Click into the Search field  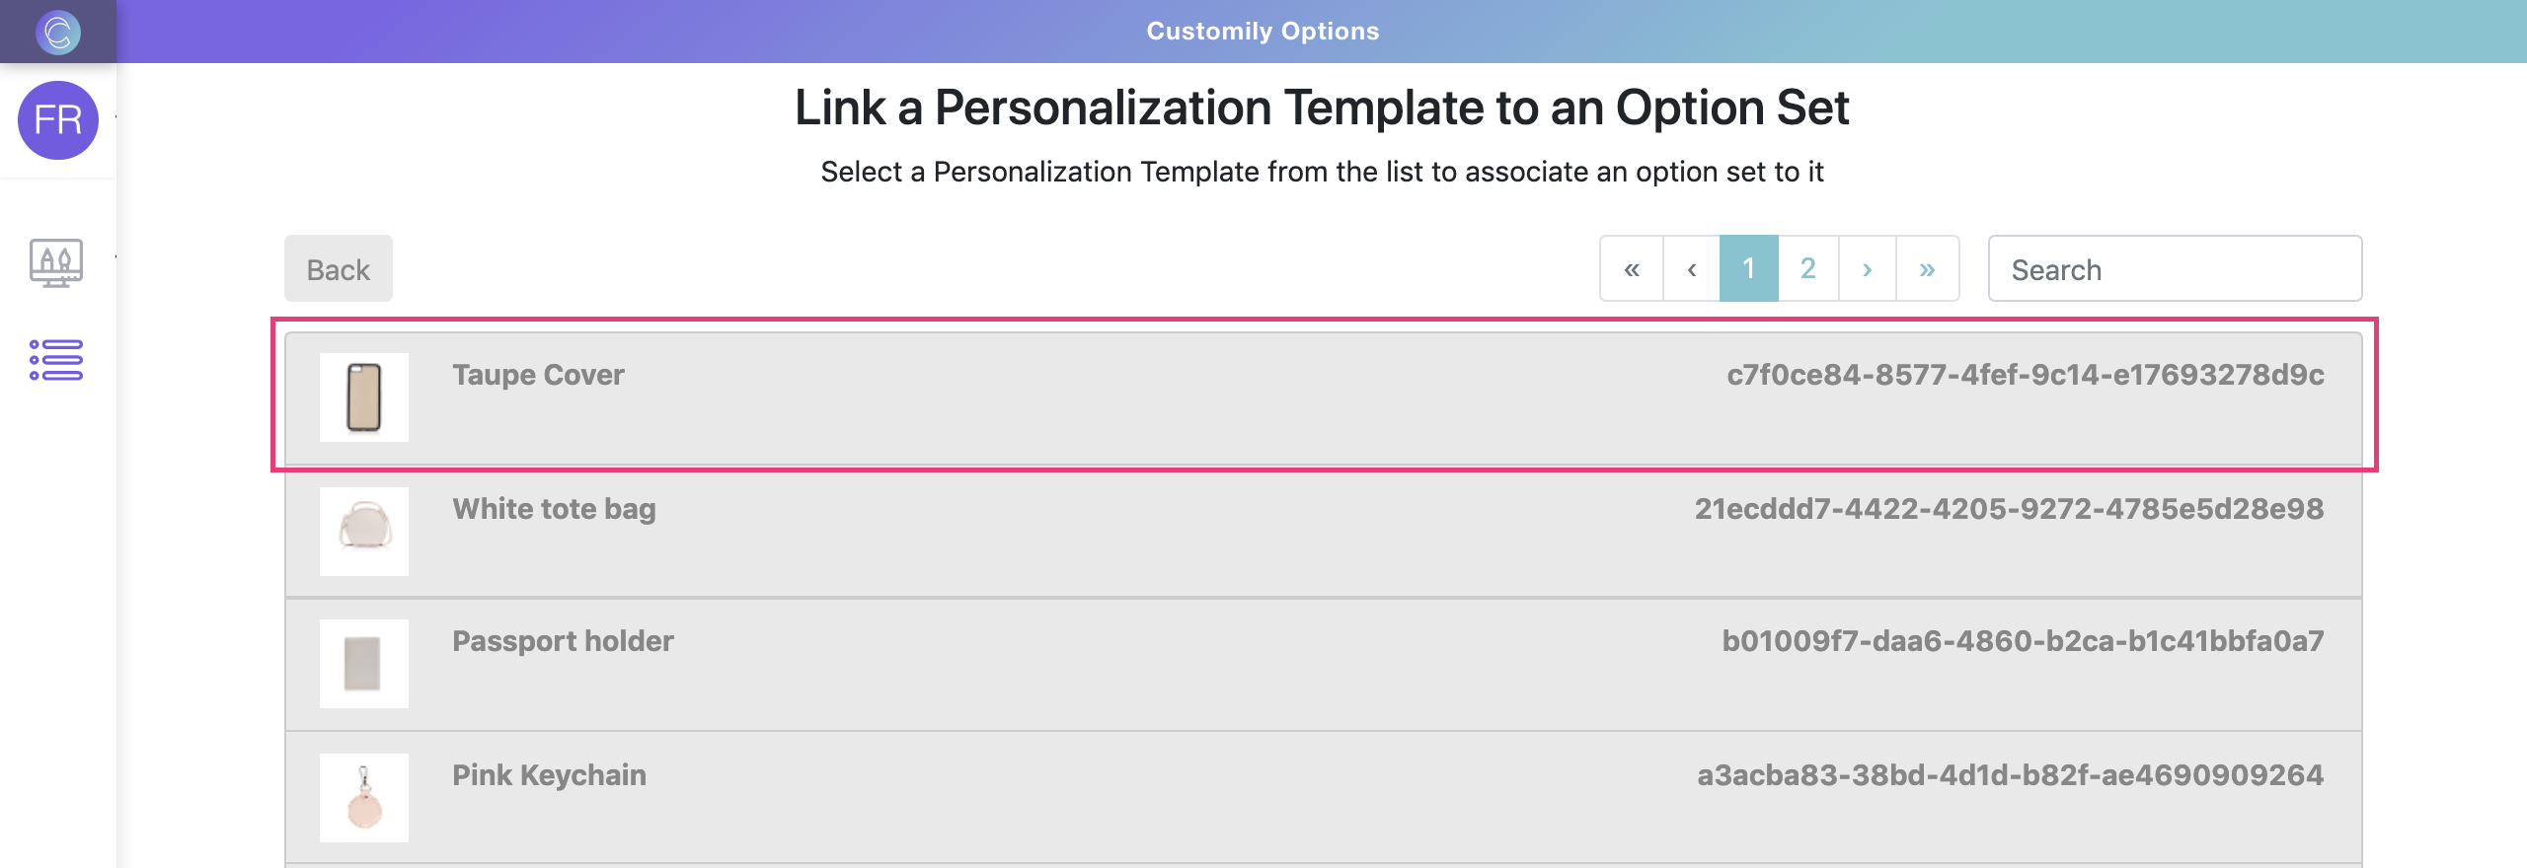2174,268
